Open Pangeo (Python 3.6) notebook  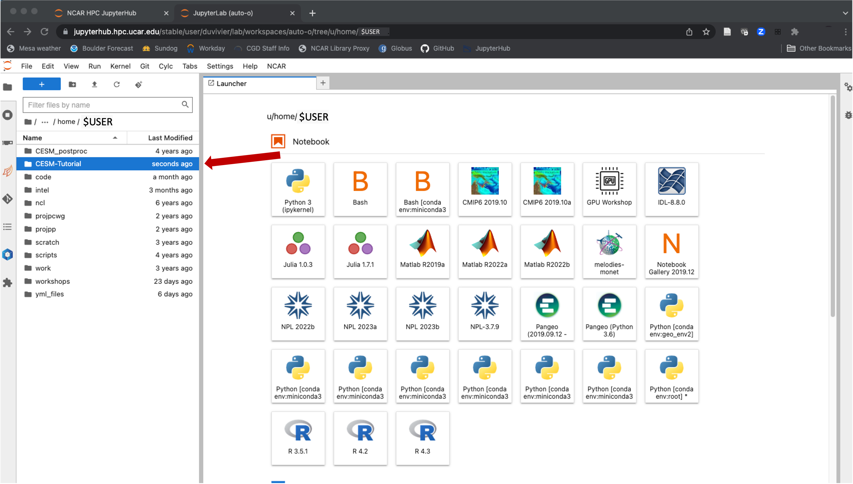tap(609, 314)
